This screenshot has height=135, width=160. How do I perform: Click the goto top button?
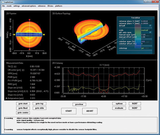[x=39, y=104]
